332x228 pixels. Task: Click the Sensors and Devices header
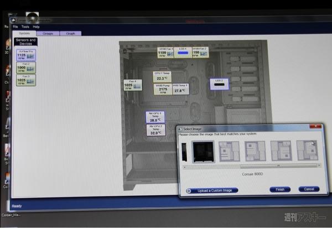[26, 42]
